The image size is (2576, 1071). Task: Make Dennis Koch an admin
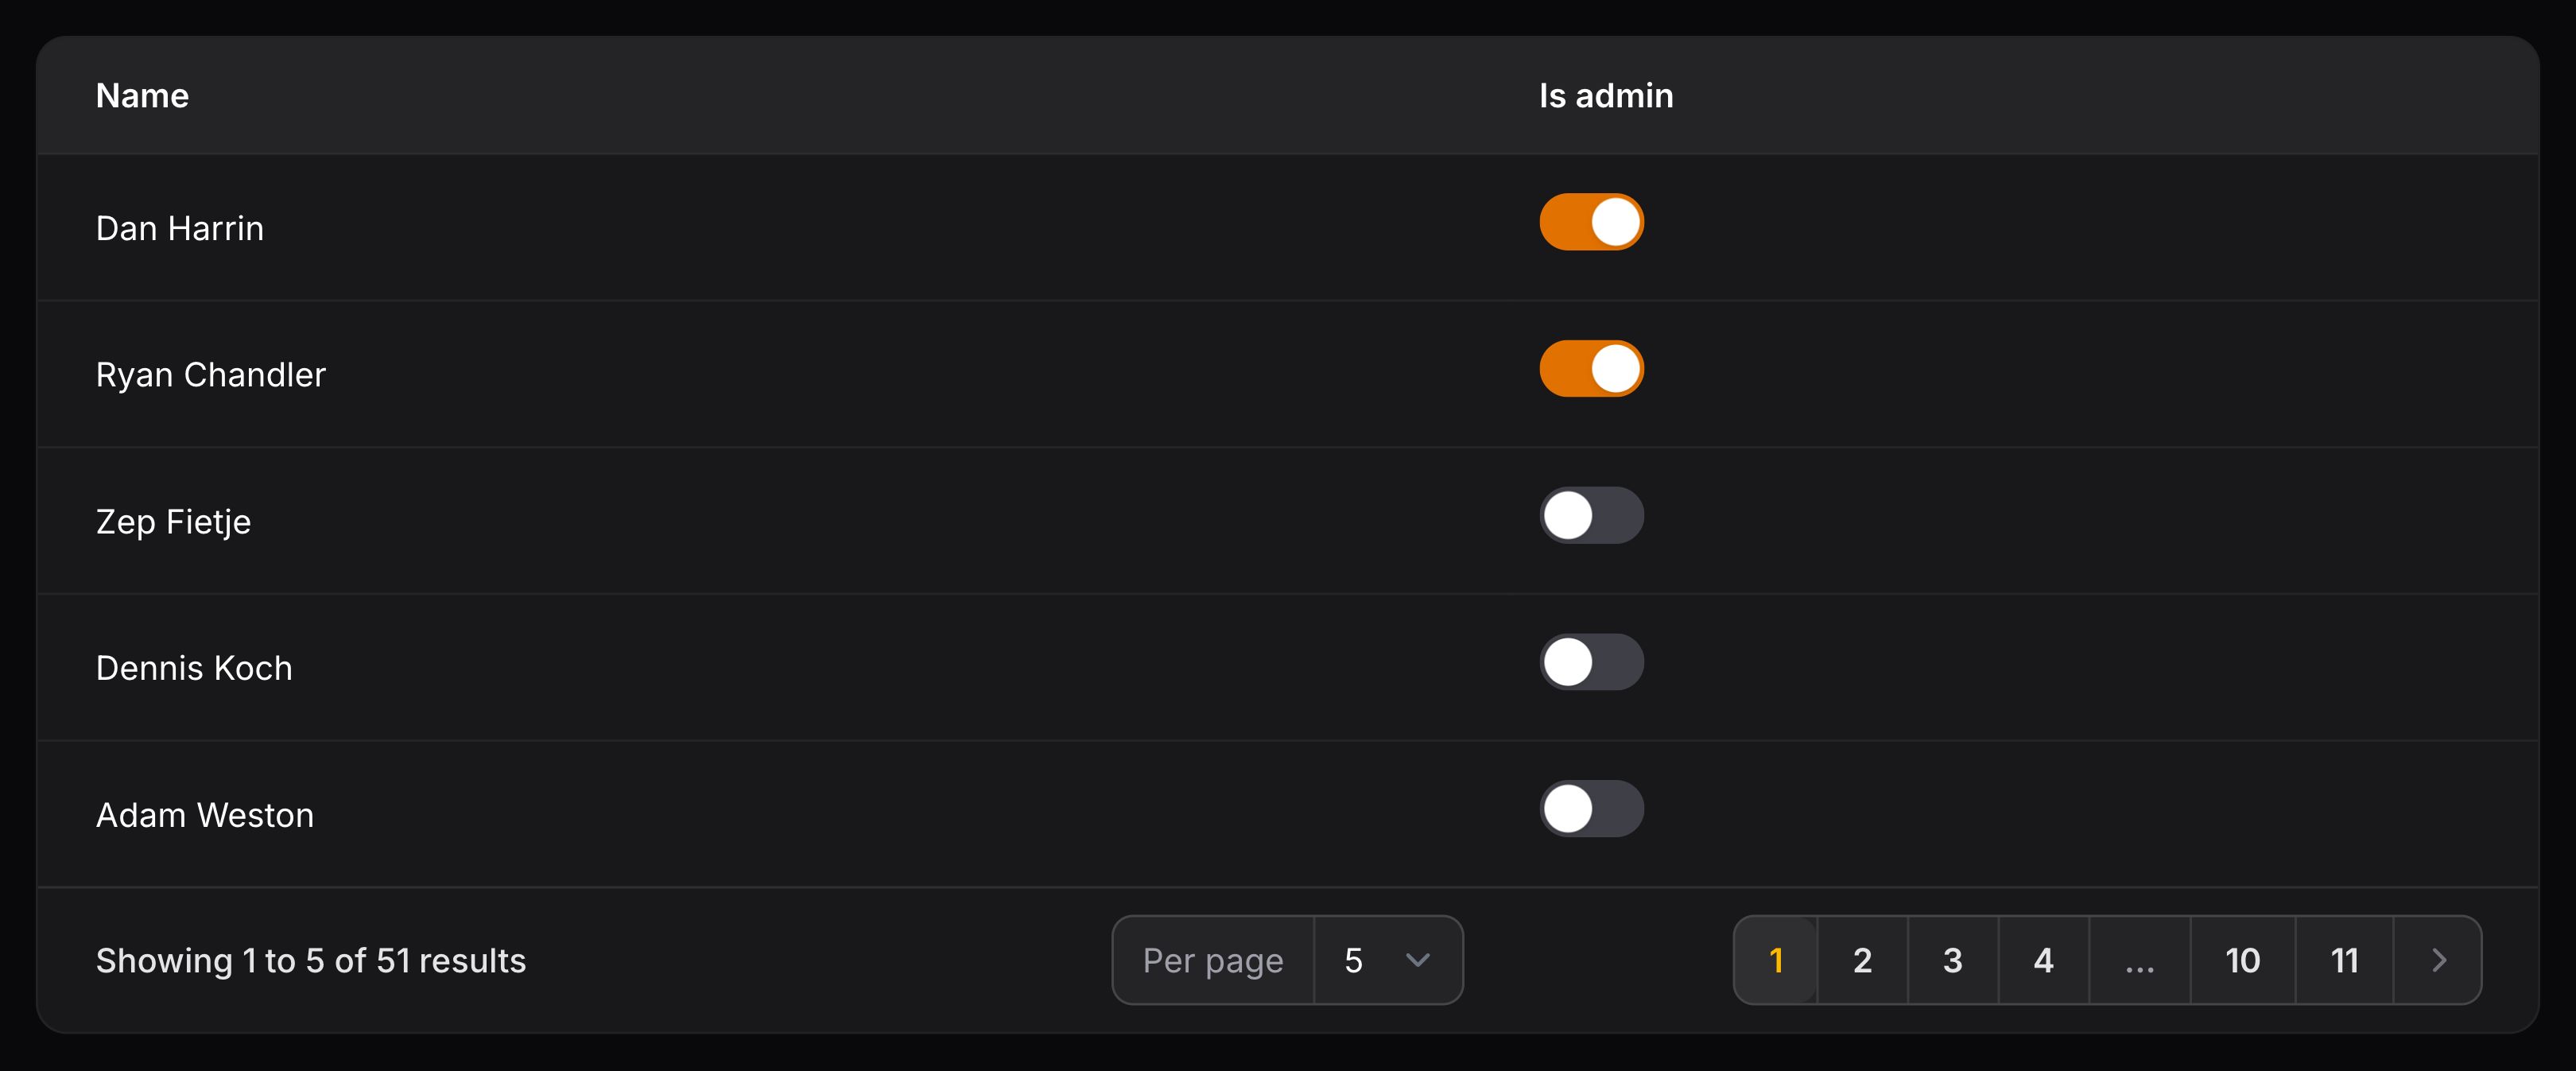[x=1593, y=661]
